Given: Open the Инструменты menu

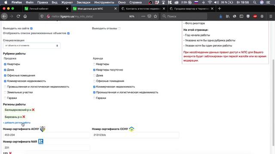Looking at the screenshot, I should point(104,3).
